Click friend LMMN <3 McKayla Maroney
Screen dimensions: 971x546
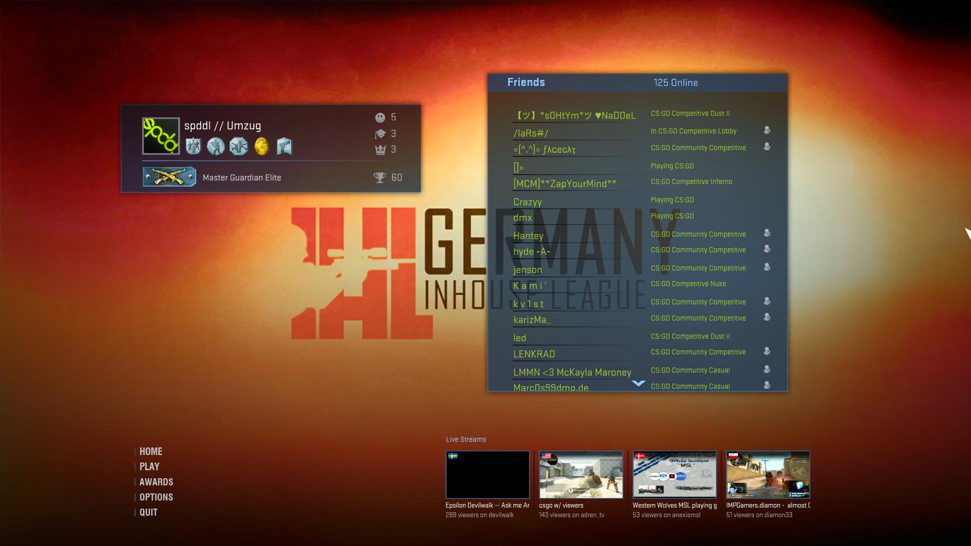572,372
